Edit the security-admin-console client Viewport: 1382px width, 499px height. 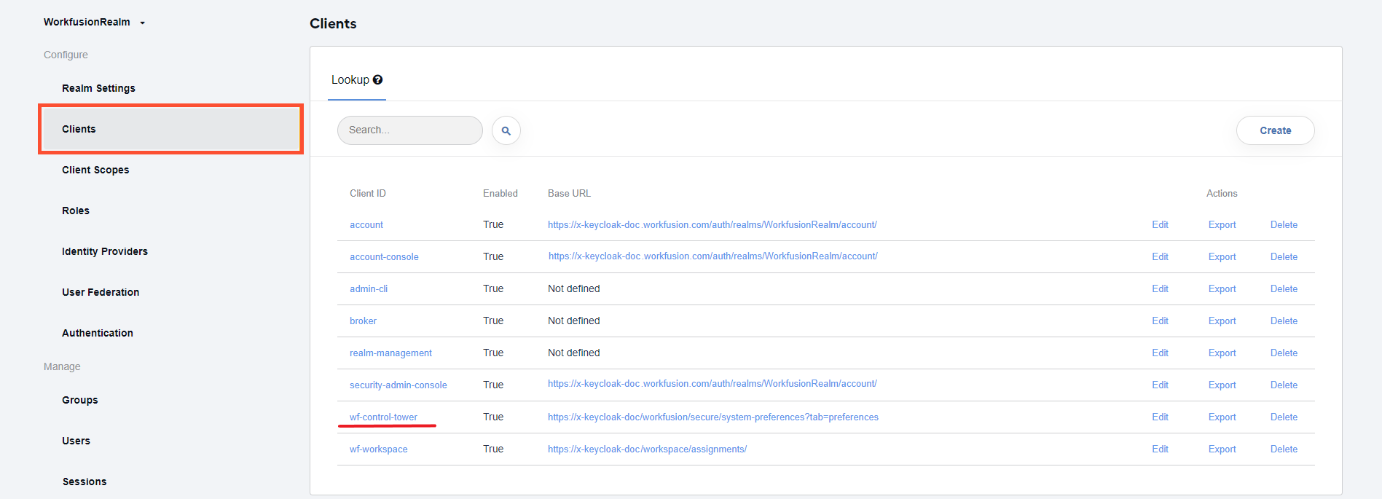pyautogui.click(x=1160, y=385)
